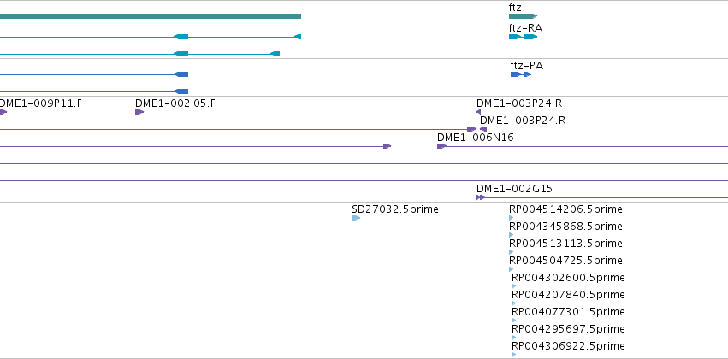
Task: Click the RP004302600.5prime label
Action: coord(568,277)
